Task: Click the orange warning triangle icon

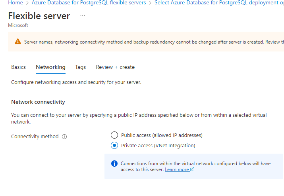Action: point(18,41)
